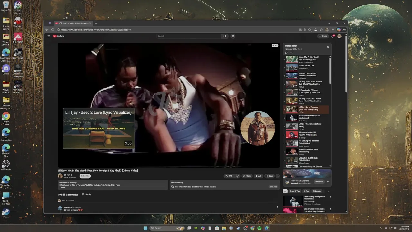Like the video with thumbs up
This screenshot has width=412, height=232.
(229, 176)
